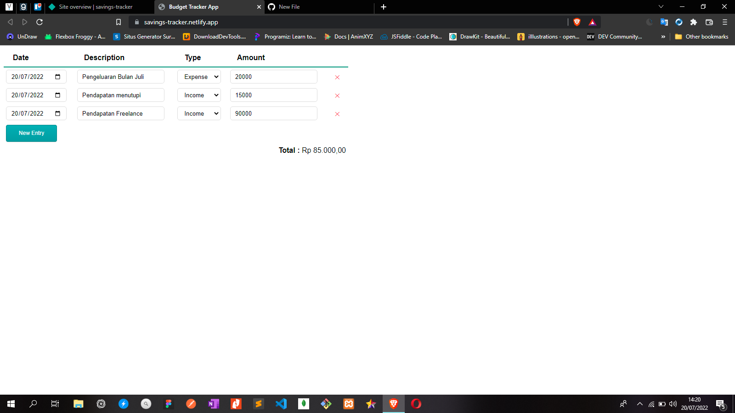Viewport: 735px width, 413px height.
Task: Open the Brave Wallet icon
Action: (x=709, y=22)
